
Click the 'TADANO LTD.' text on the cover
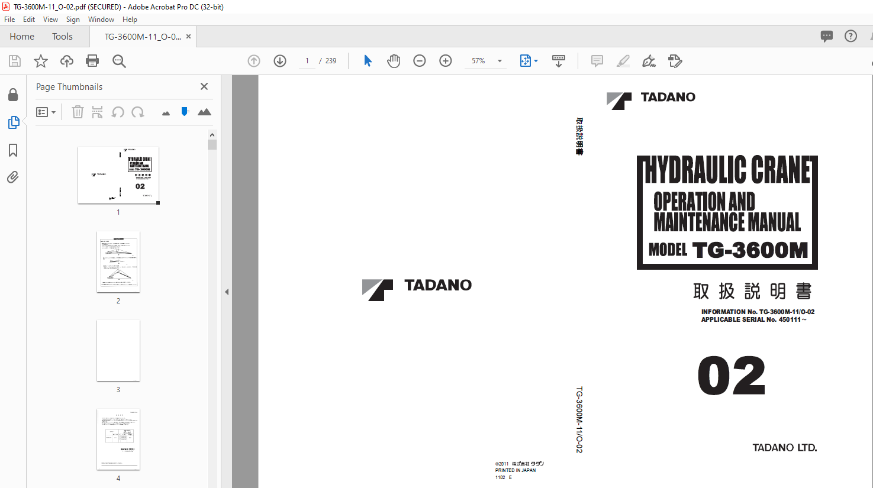(785, 448)
